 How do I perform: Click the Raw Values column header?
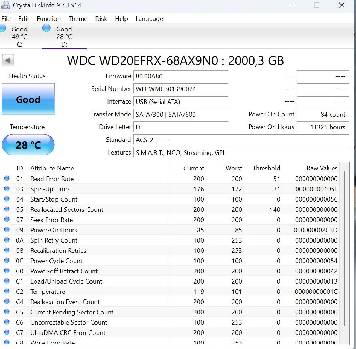coord(322,168)
